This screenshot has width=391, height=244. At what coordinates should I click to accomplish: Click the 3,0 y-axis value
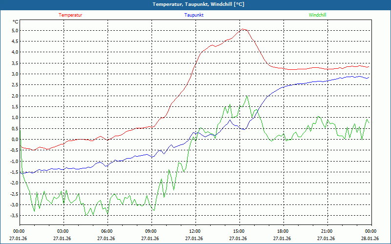15,74
